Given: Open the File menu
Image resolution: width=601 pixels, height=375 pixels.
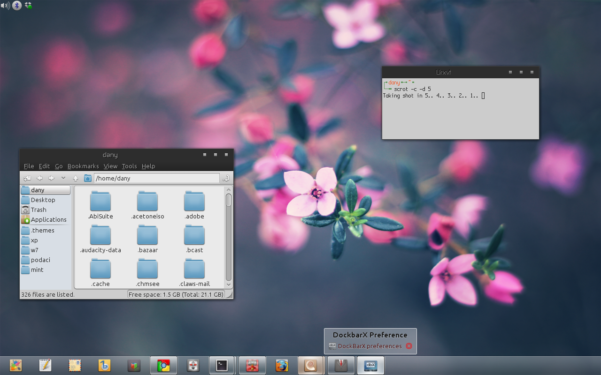Looking at the screenshot, I should [x=29, y=166].
